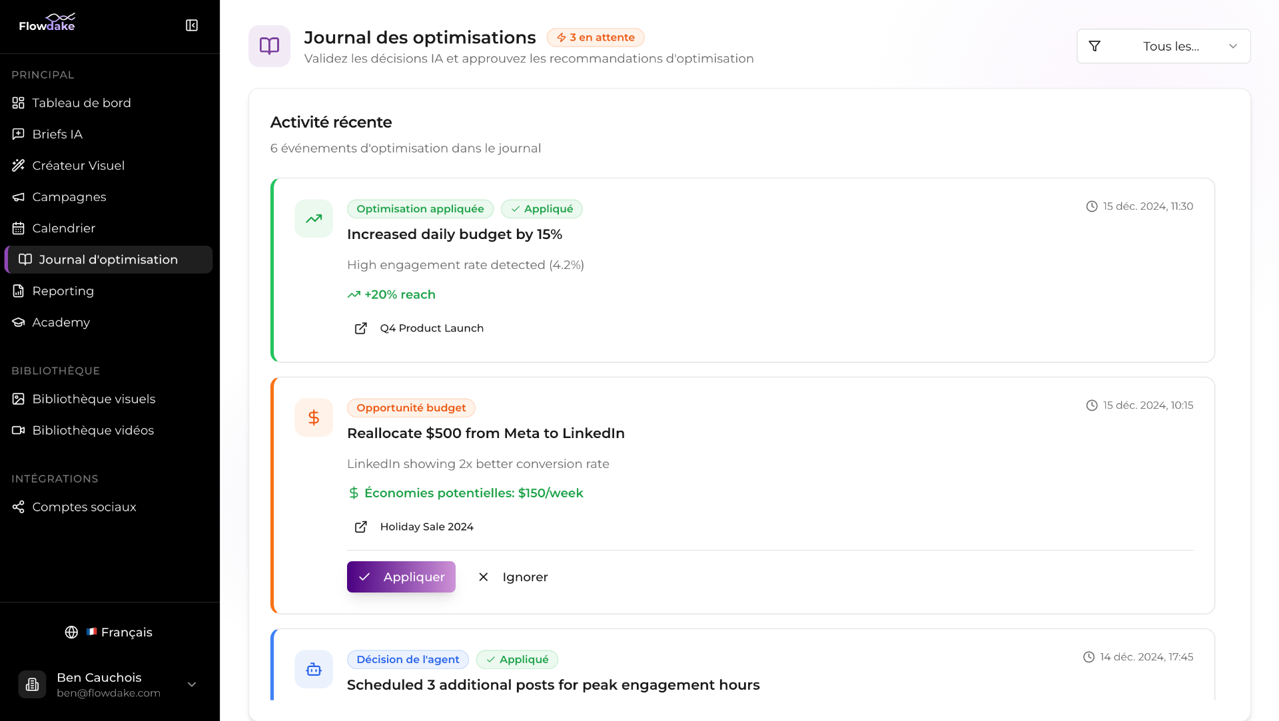
Task: Expand the Ben Cauchois account menu
Action: pyautogui.click(x=109, y=684)
